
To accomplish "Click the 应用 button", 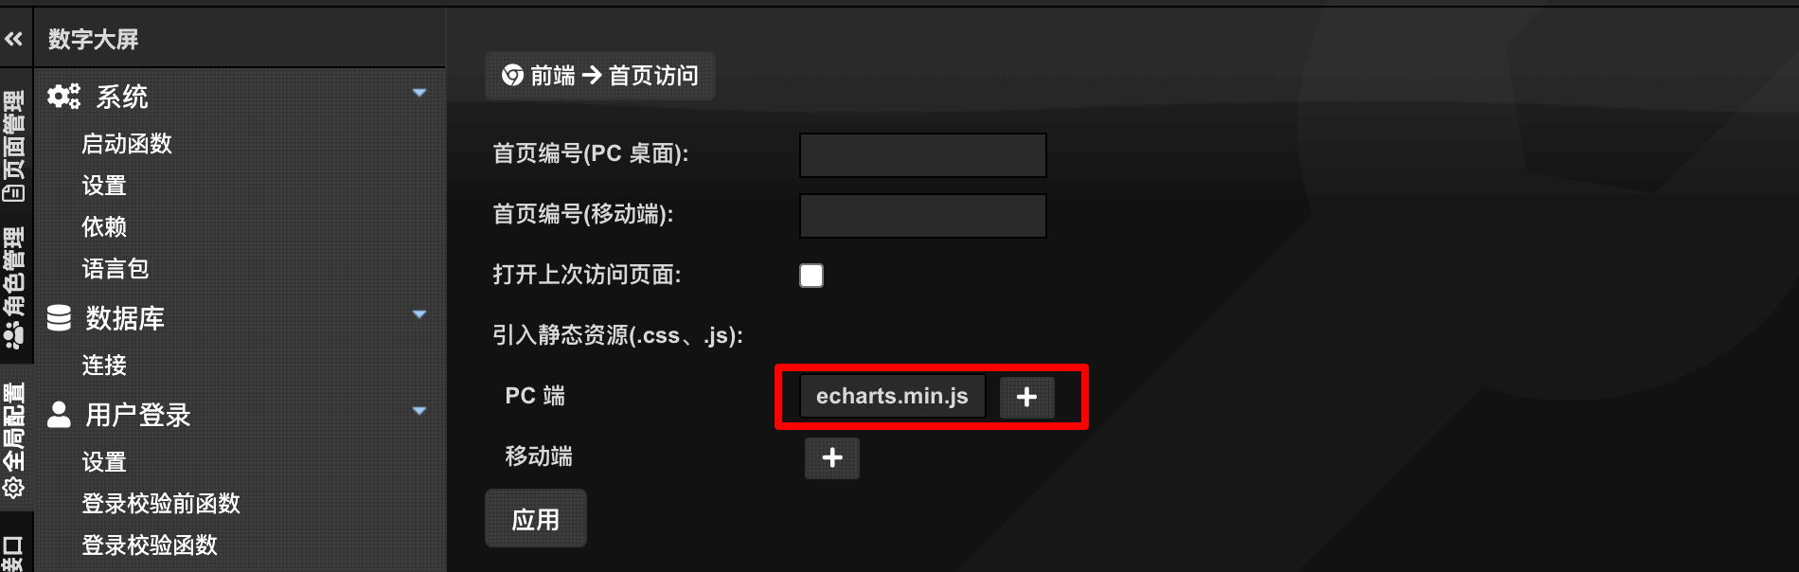I will pyautogui.click(x=536, y=519).
